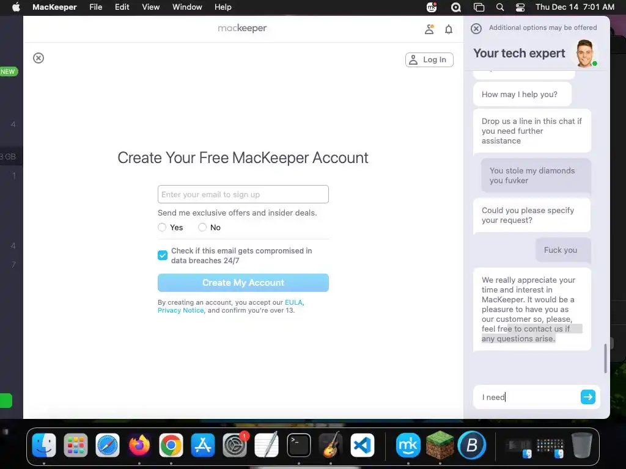This screenshot has height=469, width=626.
Task: Click the chat panel scrollbar
Action: (x=605, y=358)
